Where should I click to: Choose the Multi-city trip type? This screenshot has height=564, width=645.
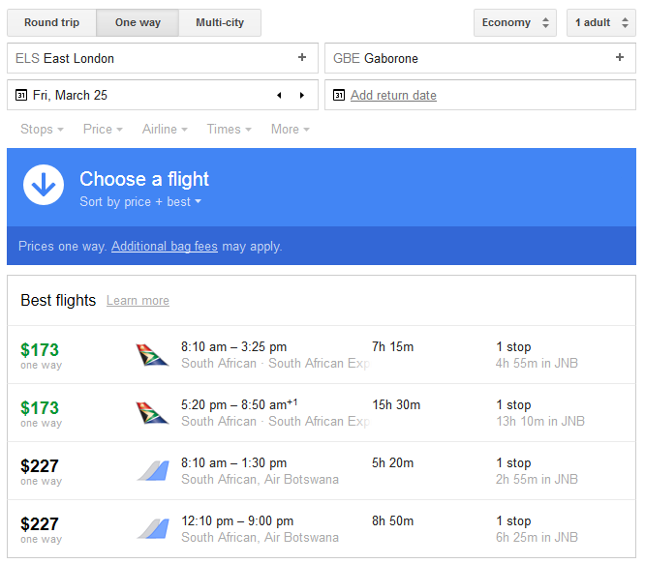pyautogui.click(x=220, y=22)
